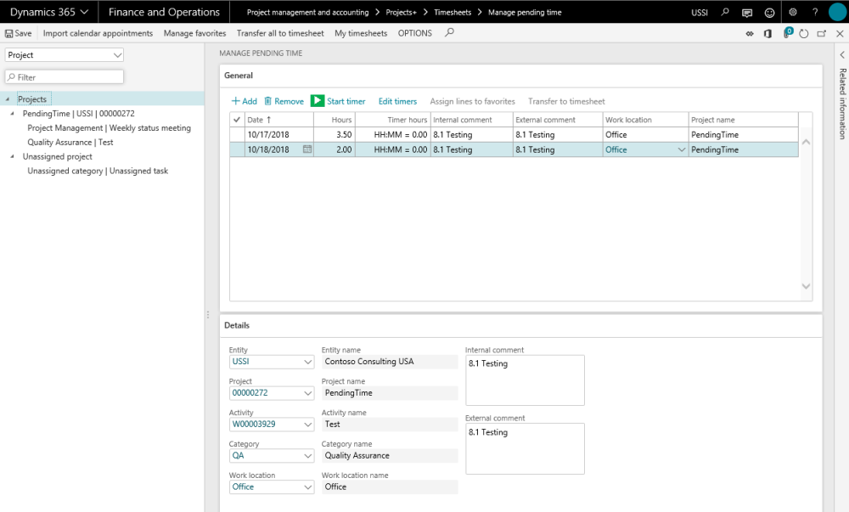The height and width of the screenshot is (512, 849).
Task: Click Transfer all to timesheet button
Action: coord(280,33)
